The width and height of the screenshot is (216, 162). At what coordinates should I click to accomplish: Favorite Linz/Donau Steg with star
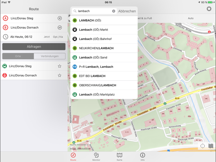tap(59, 66)
